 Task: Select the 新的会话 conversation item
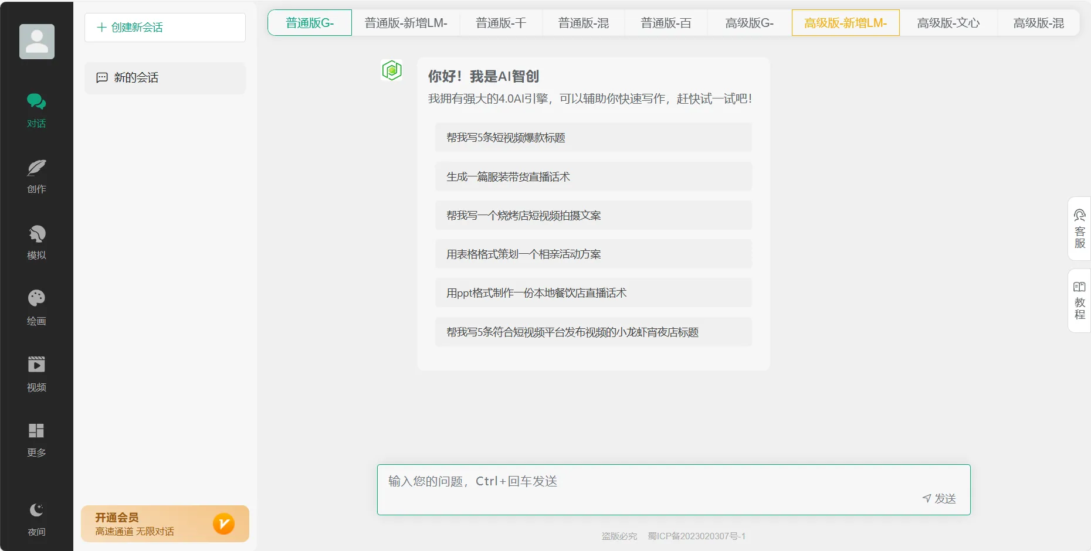(x=165, y=78)
